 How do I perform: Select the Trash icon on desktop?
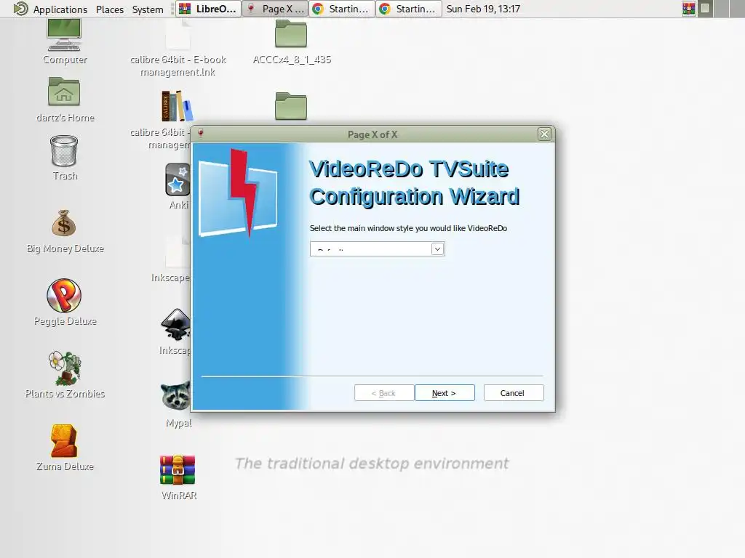click(x=64, y=151)
